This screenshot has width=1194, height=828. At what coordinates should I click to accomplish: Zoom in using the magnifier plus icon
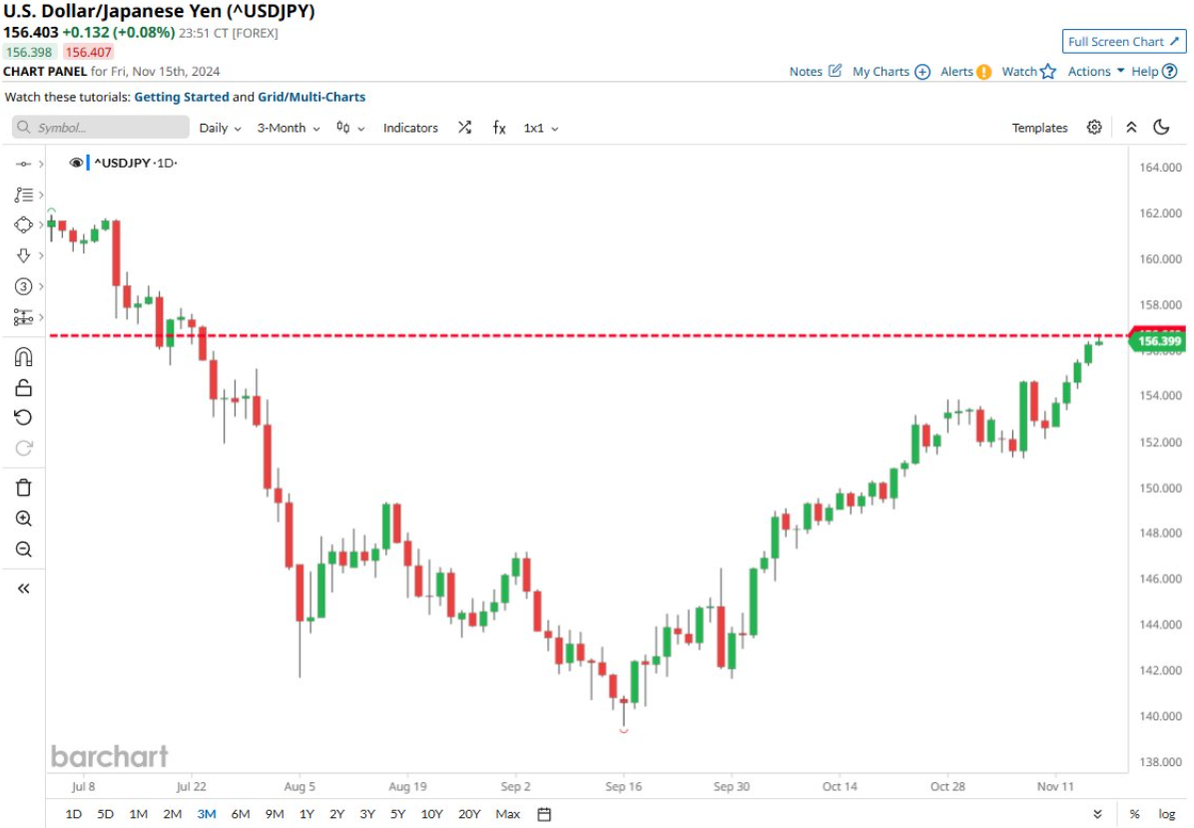[23, 519]
